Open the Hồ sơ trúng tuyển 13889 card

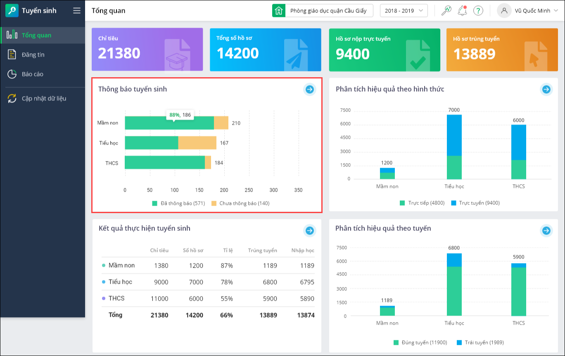[502, 50]
